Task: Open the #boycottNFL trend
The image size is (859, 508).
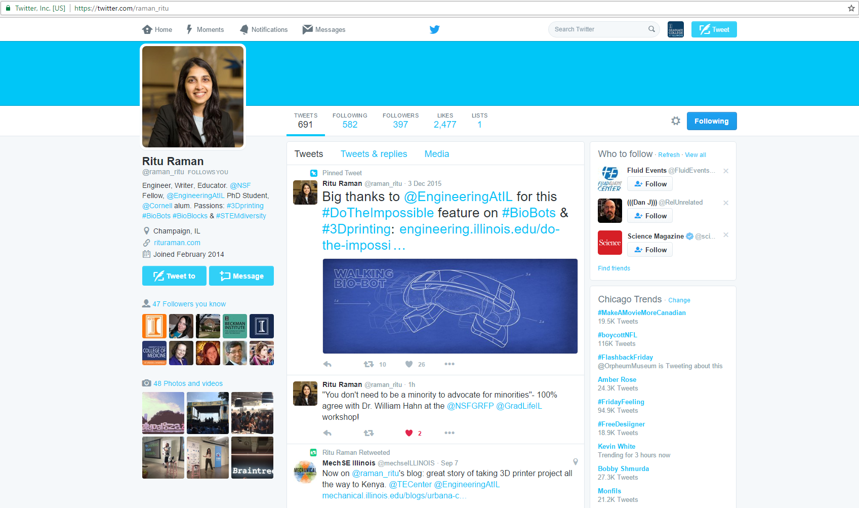Action: 618,335
